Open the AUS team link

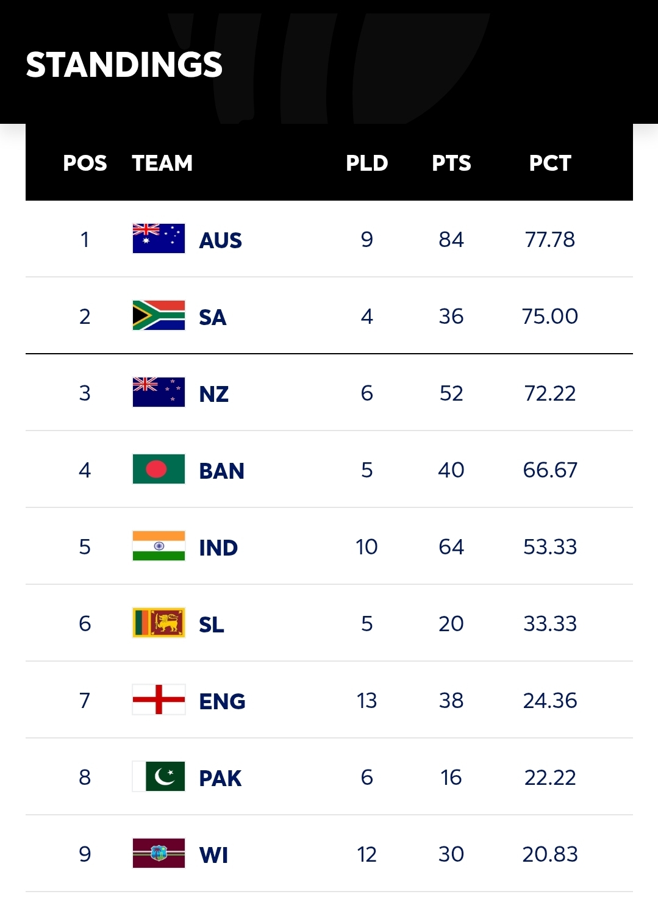point(220,240)
